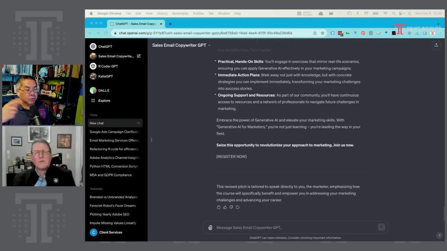Viewport: 447px width, 251px height.
Task: Open the R Coder GPT cube icon
Action: (x=93, y=66)
